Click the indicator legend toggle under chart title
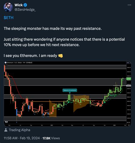The width and height of the screenshot is (135, 143). [6, 65]
